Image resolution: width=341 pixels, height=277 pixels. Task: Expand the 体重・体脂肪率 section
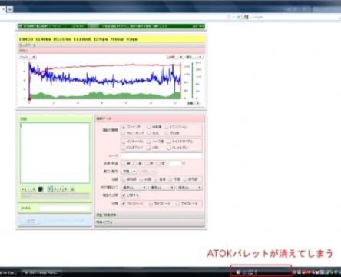150,215
